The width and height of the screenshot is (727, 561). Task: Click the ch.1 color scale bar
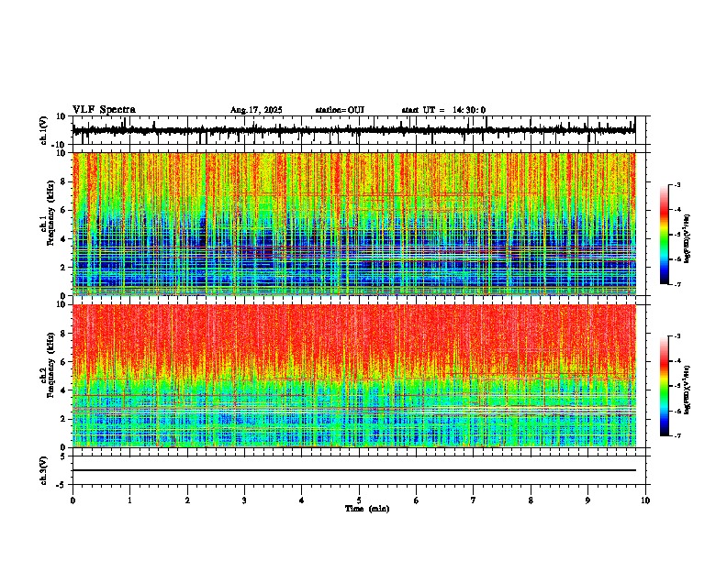click(665, 235)
